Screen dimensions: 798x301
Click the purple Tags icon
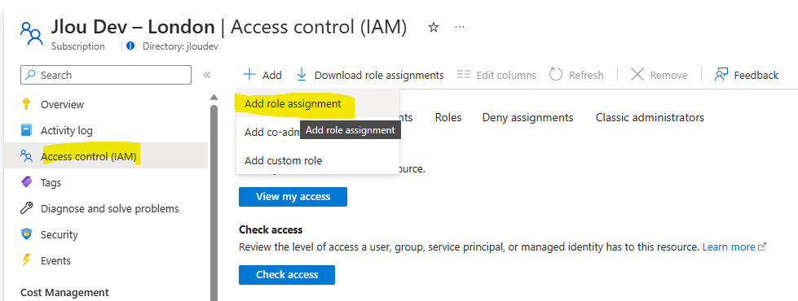pos(26,182)
